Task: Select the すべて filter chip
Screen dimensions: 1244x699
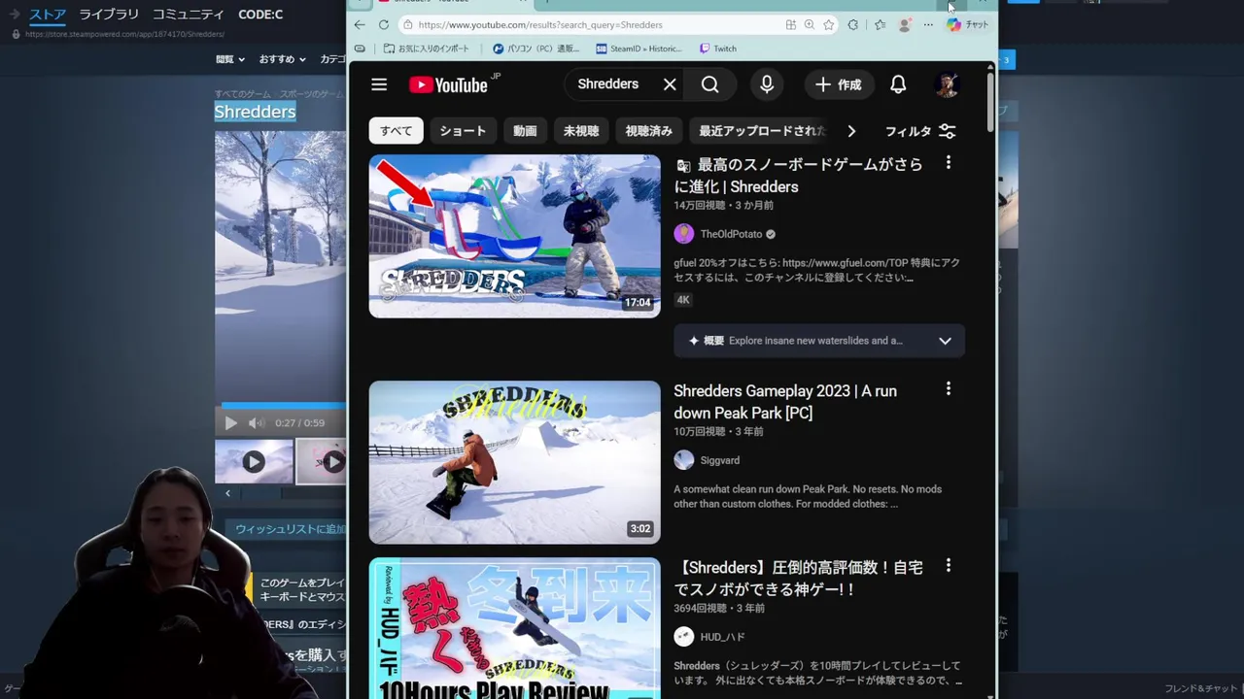Action: pyautogui.click(x=396, y=131)
